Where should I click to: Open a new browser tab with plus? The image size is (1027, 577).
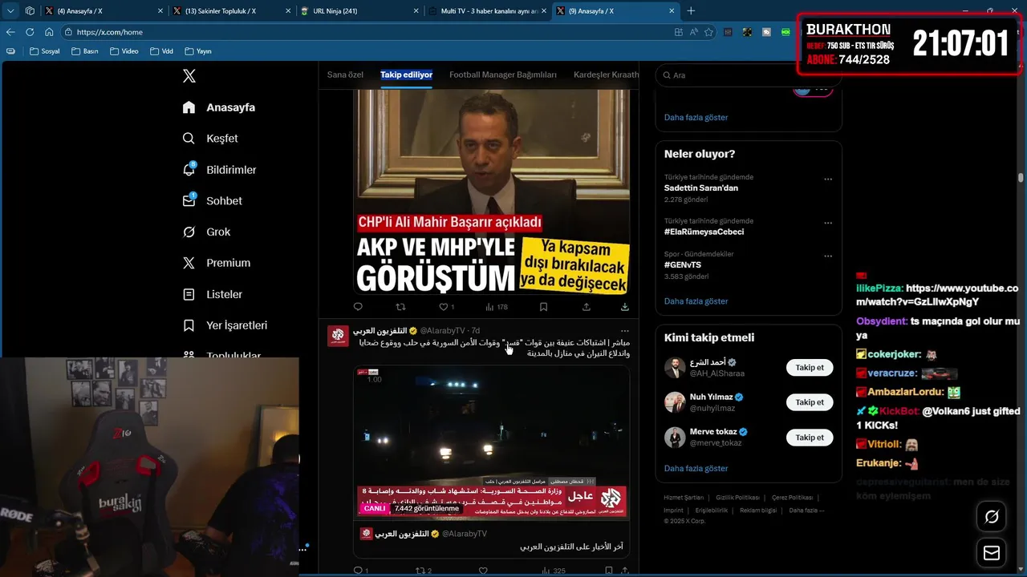pyautogui.click(x=691, y=11)
